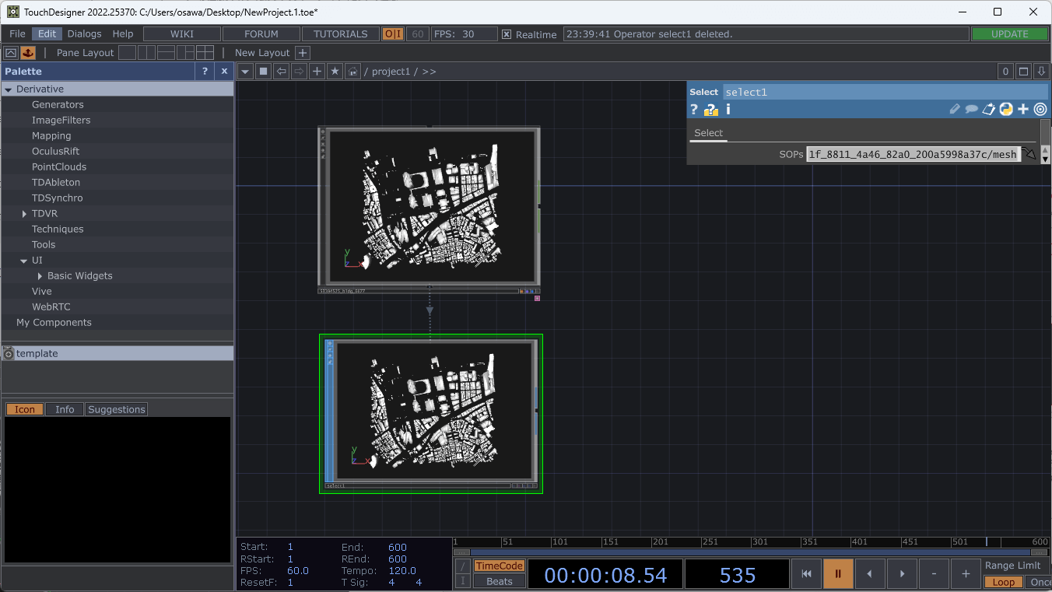This screenshot has height=592, width=1052.
Task: Click the comment bubble icon in parameter dialog
Action: pyautogui.click(x=970, y=109)
